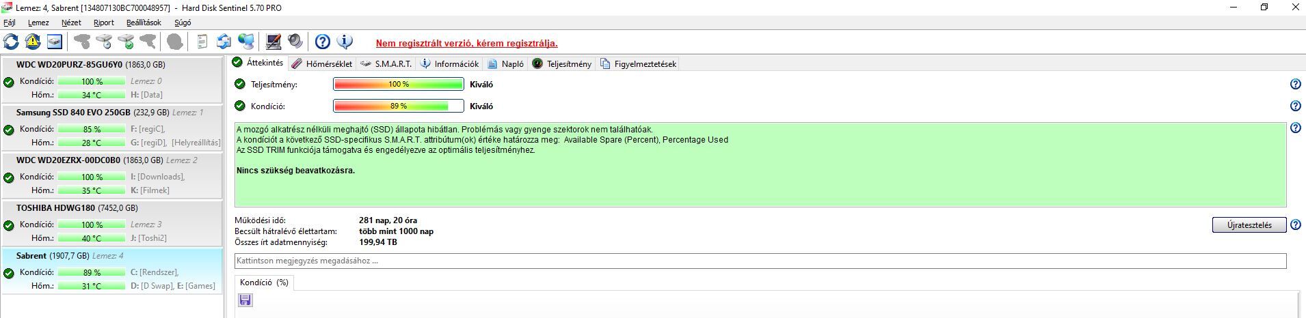Open configuration via monitor with screwdriver icon
The height and width of the screenshot is (318, 1306).
pyautogui.click(x=274, y=42)
